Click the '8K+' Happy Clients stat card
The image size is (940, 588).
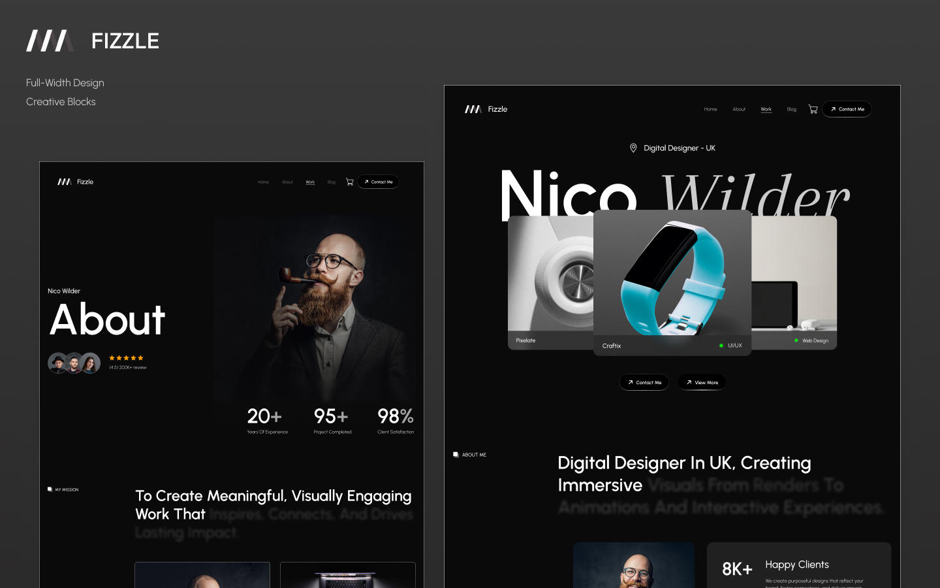tap(799, 565)
